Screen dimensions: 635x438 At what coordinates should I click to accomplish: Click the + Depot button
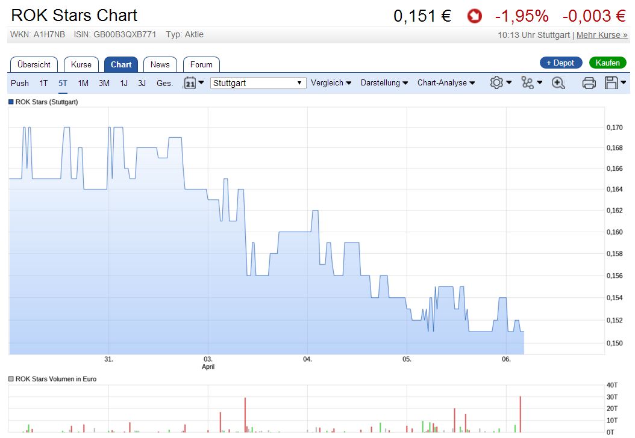[x=561, y=63]
